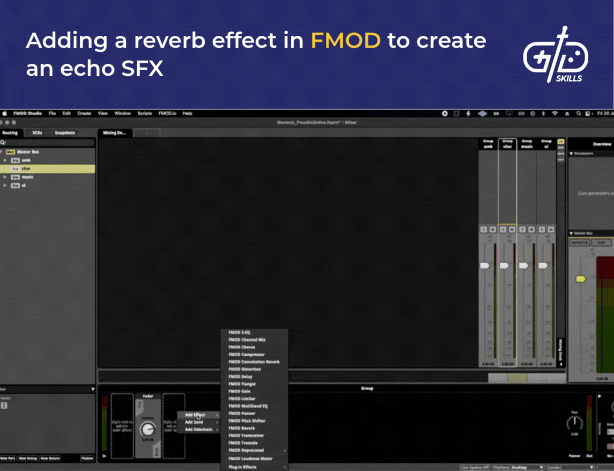Click the Master Bus icon badge
The width and height of the screenshot is (614, 471).
10,151
